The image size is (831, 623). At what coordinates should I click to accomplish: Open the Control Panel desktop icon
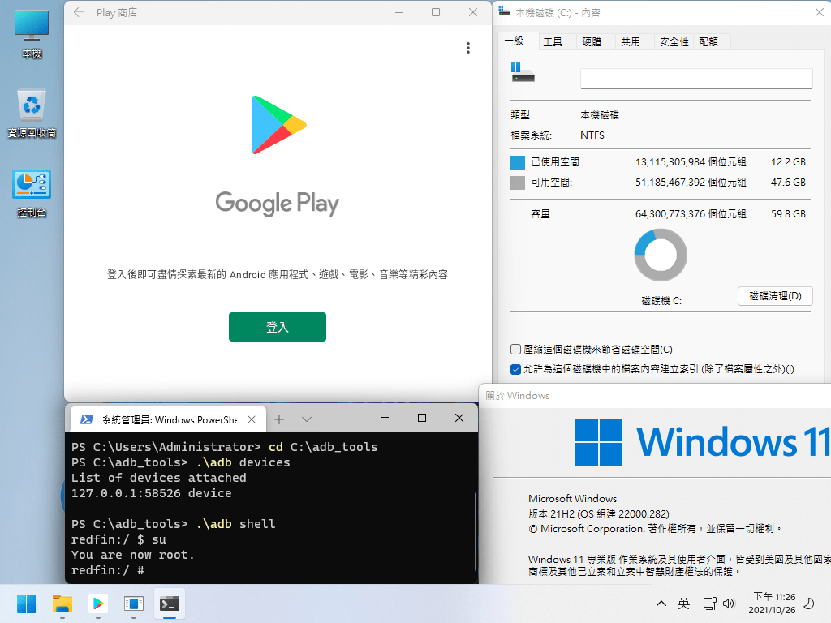32,193
